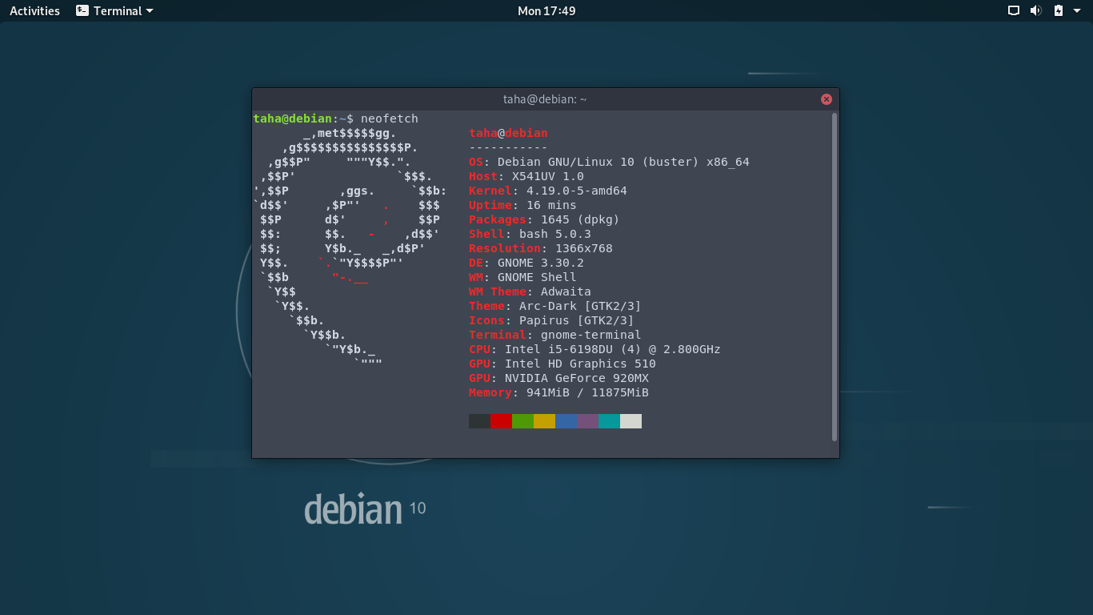The height and width of the screenshot is (615, 1093).
Task: Open the clock calendar showing Mon 17:49
Action: pyautogui.click(x=546, y=10)
